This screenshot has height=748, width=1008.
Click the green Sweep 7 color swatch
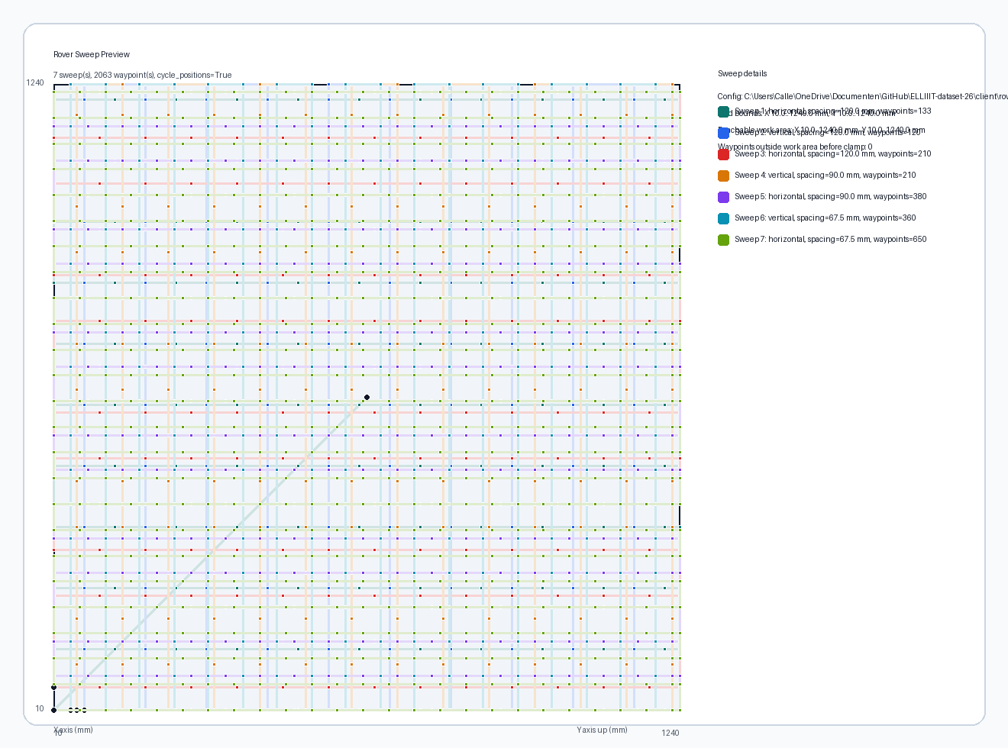[x=723, y=240]
